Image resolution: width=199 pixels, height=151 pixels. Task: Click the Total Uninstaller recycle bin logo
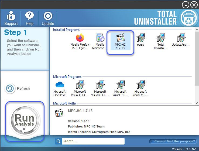click(x=188, y=18)
